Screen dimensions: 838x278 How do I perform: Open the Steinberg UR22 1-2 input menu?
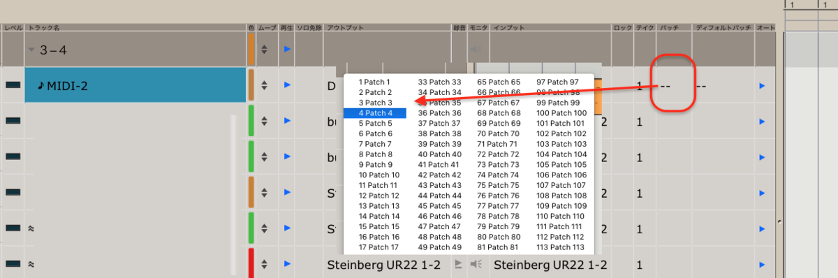click(550, 264)
